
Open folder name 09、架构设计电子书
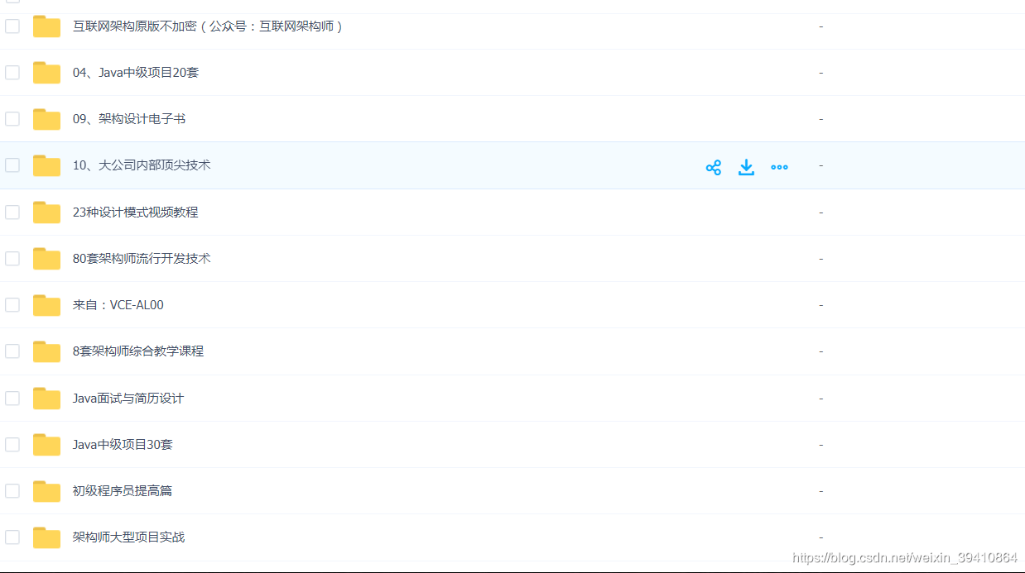pyautogui.click(x=129, y=119)
